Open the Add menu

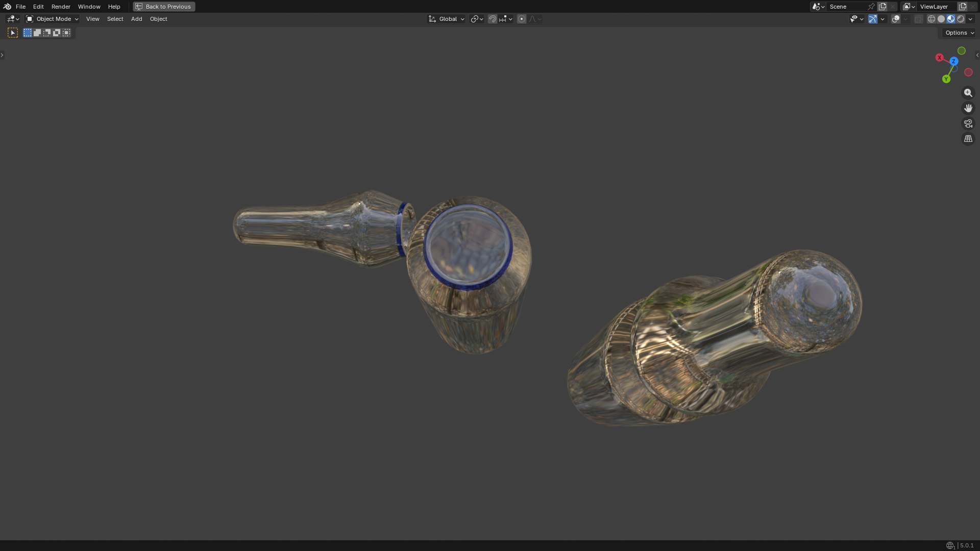(x=136, y=19)
